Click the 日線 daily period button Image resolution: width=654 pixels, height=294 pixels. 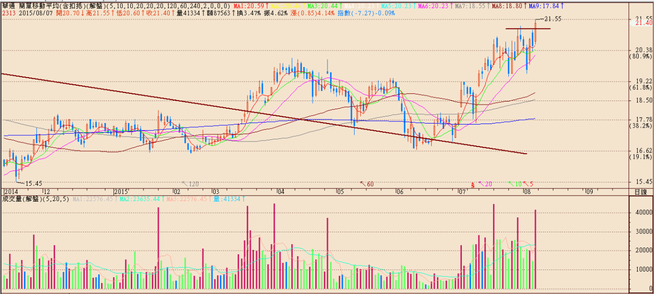(640, 192)
